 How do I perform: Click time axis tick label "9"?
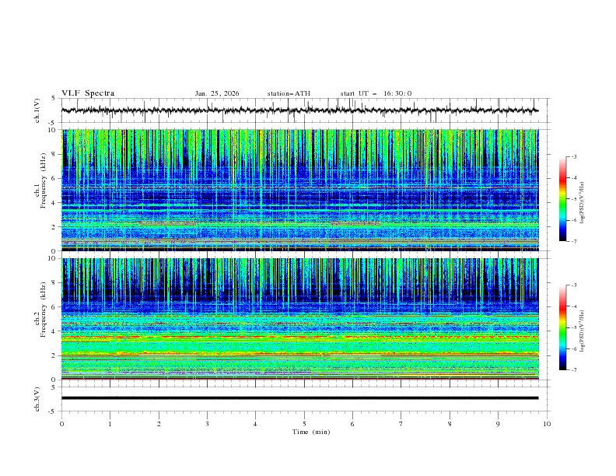[x=498, y=424]
